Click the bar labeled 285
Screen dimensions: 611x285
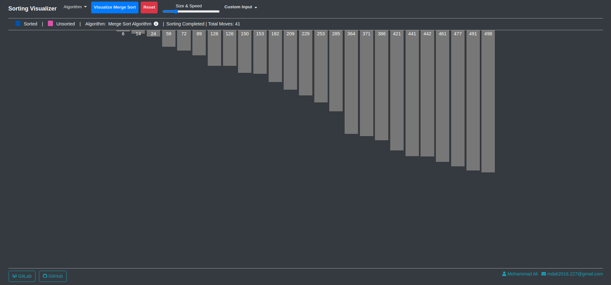pyautogui.click(x=336, y=71)
